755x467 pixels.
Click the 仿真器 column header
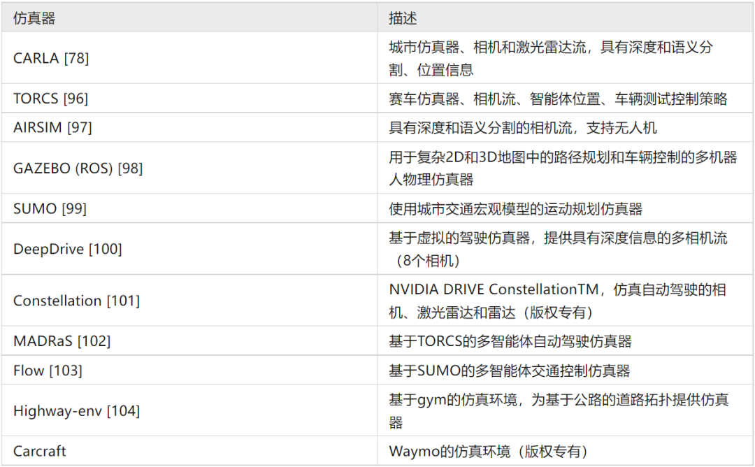tap(189, 18)
